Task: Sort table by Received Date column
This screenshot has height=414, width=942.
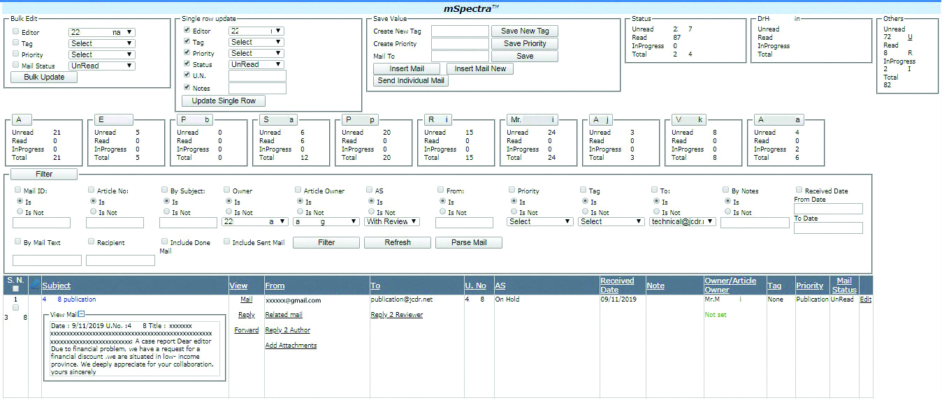Action: point(616,285)
